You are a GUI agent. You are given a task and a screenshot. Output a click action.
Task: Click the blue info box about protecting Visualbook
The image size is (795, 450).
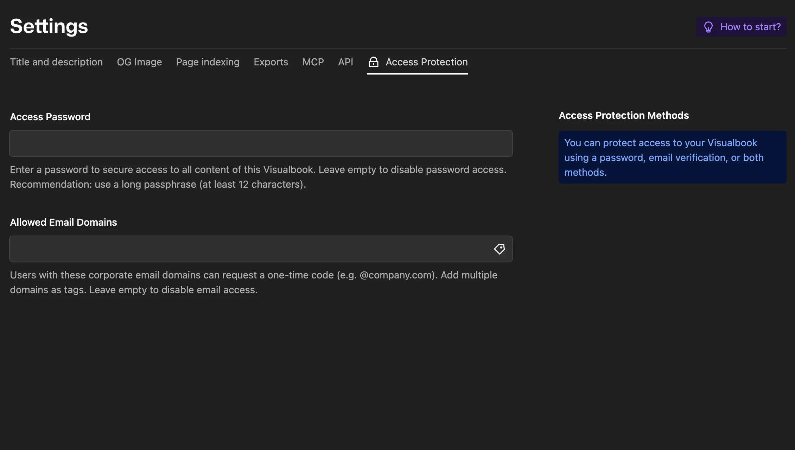pos(672,157)
